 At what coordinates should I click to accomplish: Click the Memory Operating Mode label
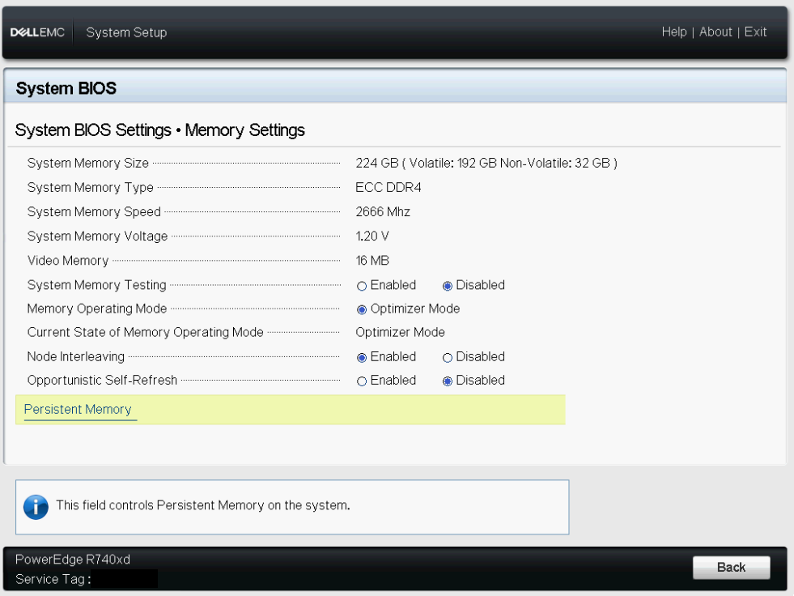[x=97, y=309]
